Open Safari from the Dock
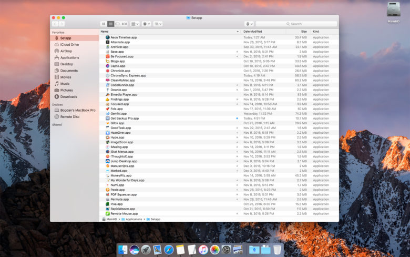Viewport: 410px width, 257px height. (169, 250)
